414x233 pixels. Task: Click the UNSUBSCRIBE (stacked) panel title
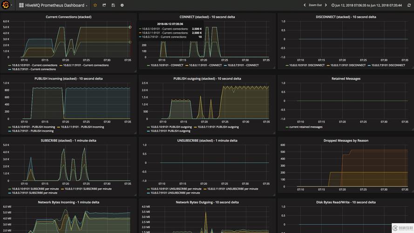pyautogui.click(x=207, y=140)
